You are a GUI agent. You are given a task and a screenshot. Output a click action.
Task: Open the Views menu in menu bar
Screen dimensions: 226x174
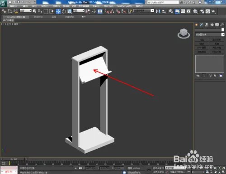pyautogui.click(x=45, y=6)
